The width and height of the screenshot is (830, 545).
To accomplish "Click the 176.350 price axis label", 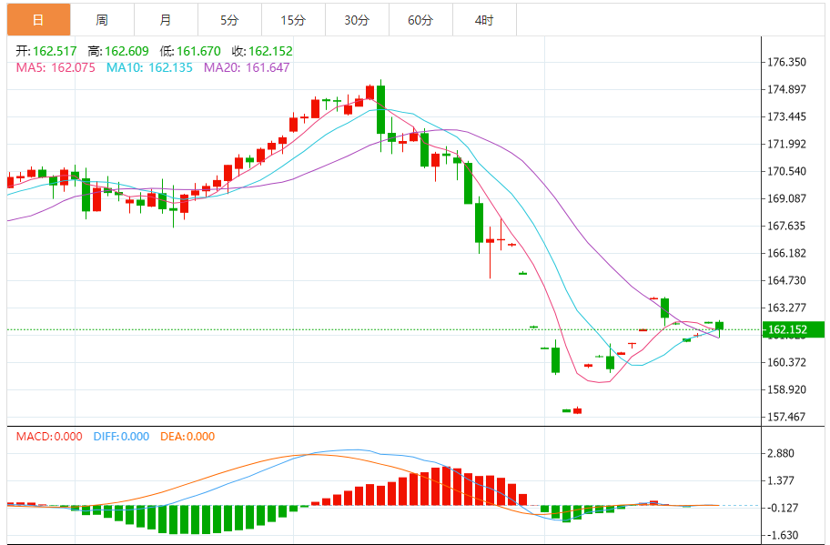I will coord(787,63).
